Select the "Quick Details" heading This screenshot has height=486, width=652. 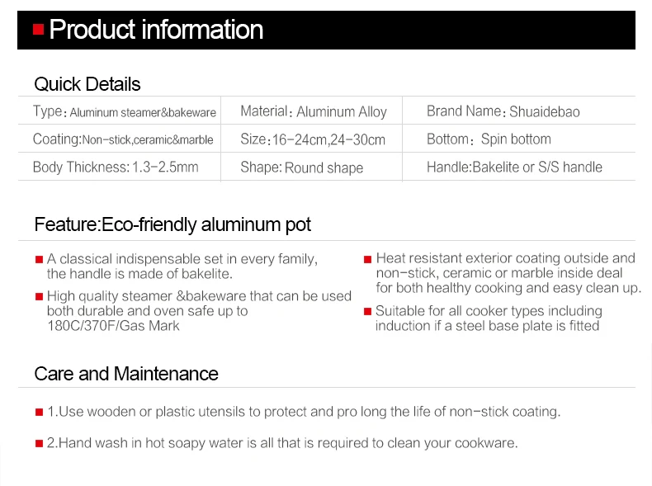[87, 84]
